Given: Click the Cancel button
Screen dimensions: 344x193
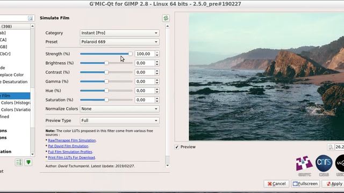Looking at the screenshot, I should point(276,184).
